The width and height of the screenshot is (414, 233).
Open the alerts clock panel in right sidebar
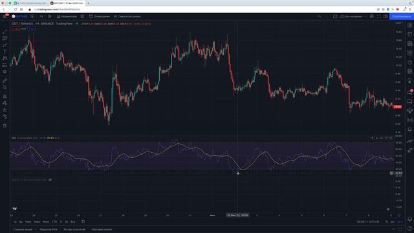point(409,34)
